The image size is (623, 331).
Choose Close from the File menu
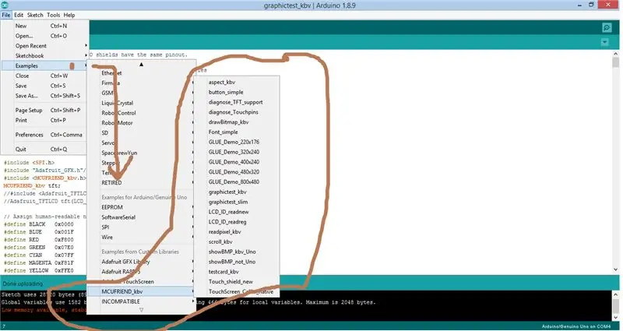click(45, 76)
